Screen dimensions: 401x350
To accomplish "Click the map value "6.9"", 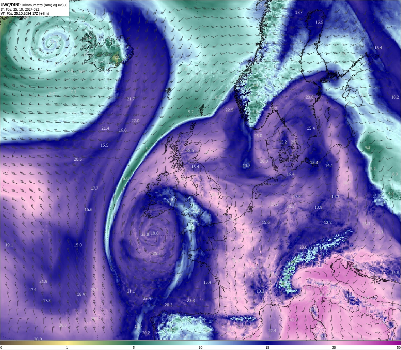I will tap(395, 174).
